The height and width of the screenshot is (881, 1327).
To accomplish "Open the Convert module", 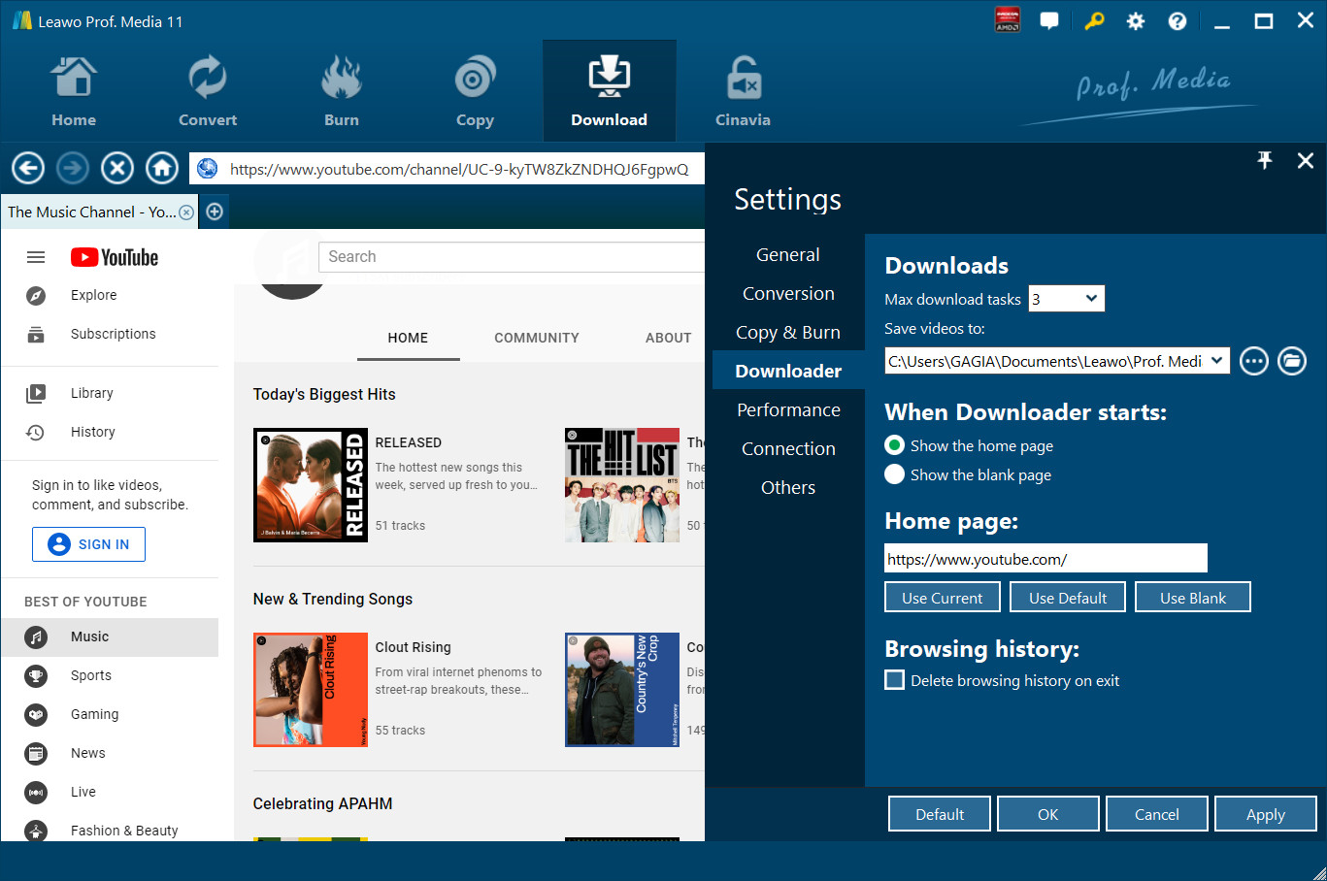I will 208,91.
